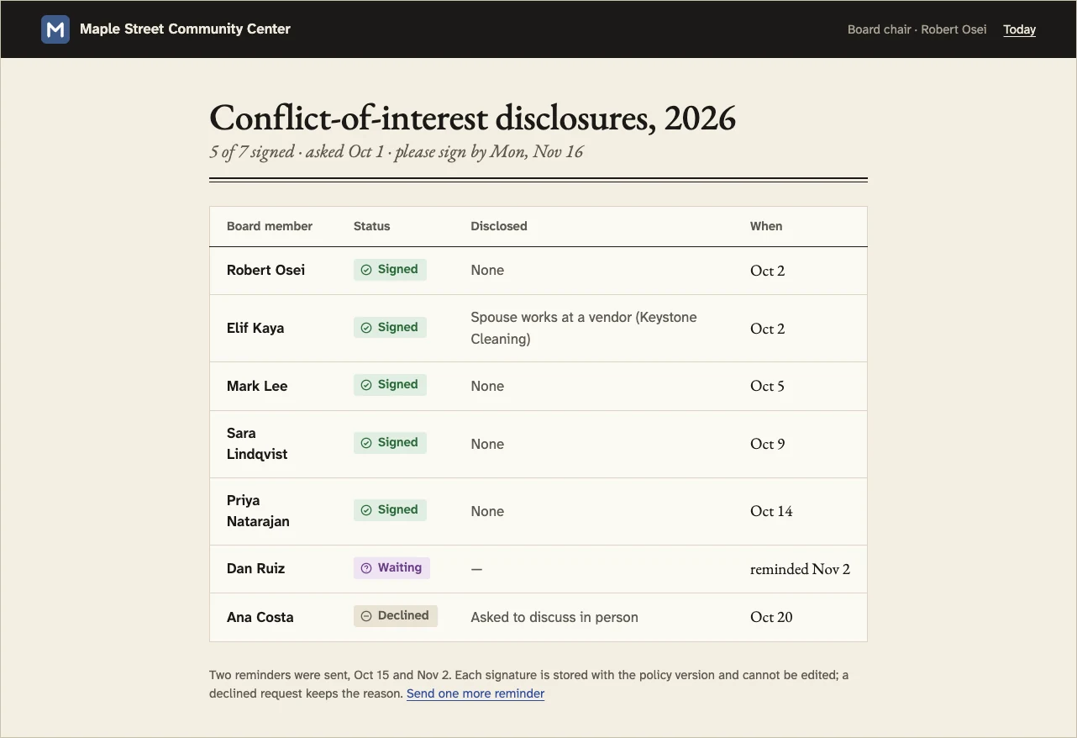Image resolution: width=1077 pixels, height=738 pixels.
Task: Click the When column header
Action: [x=766, y=226]
